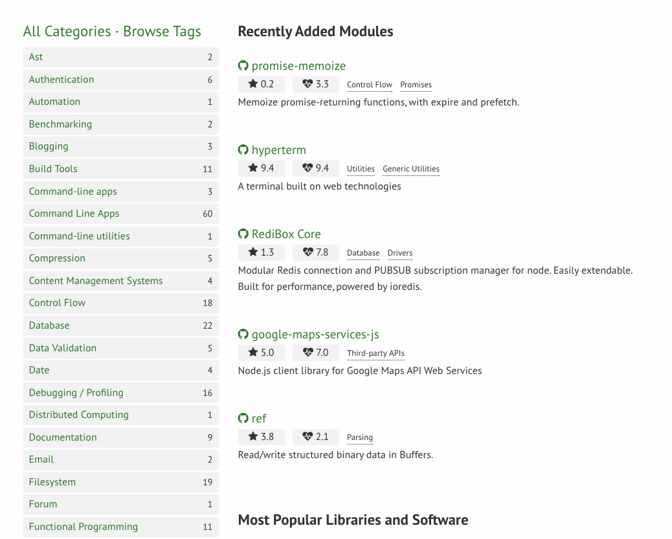
Task: Click the GitHub icon next to google-maps-services-js
Action: pyautogui.click(x=243, y=335)
